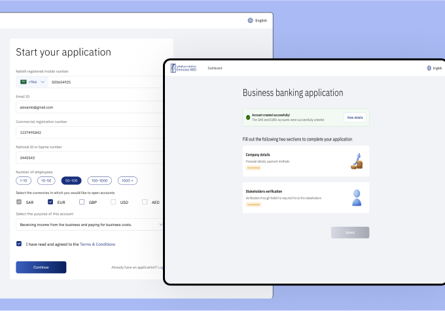Click the person icon in Stakeholders verification

357,197
